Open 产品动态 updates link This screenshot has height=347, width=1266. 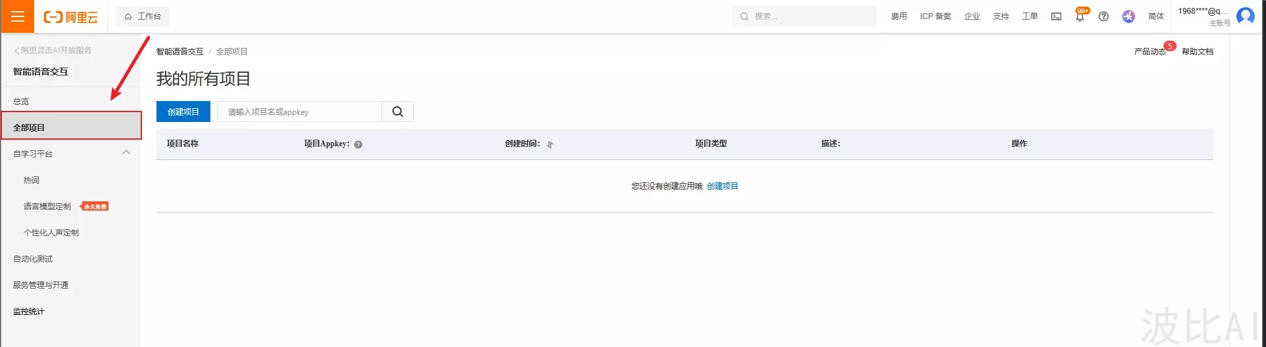tap(1150, 51)
